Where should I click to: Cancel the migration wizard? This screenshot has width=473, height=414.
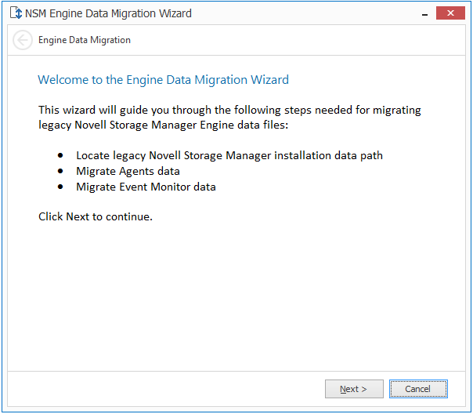click(418, 389)
